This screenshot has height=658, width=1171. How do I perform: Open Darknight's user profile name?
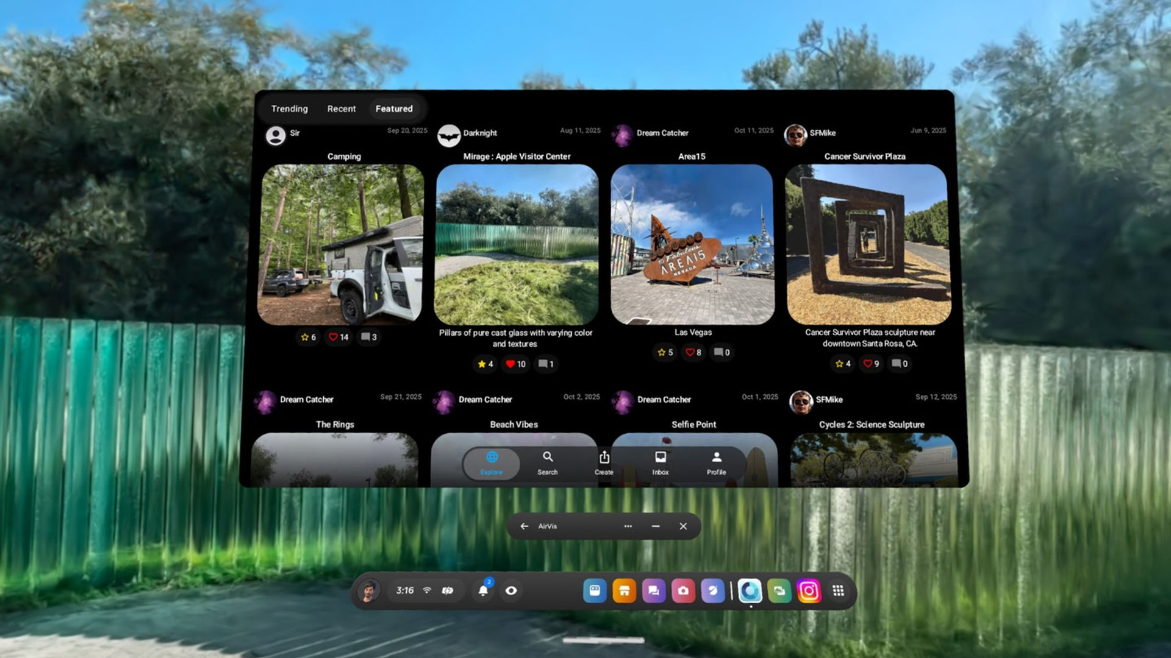point(480,133)
